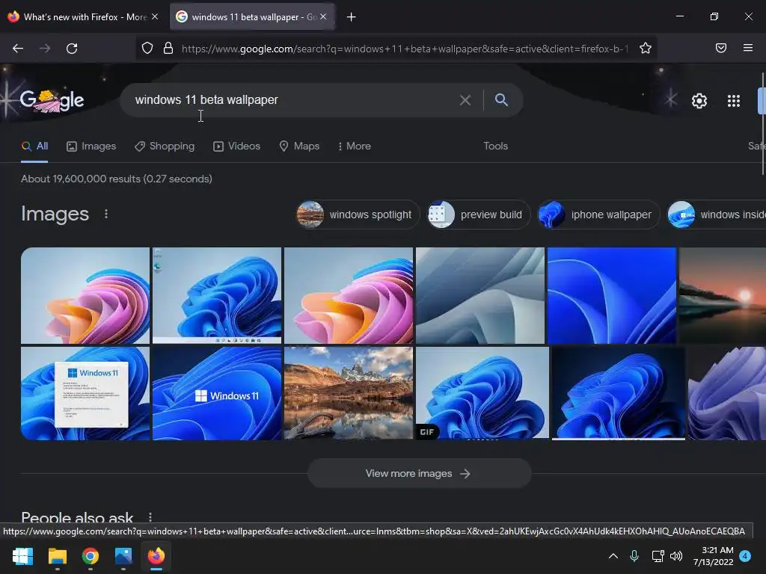Reload the current page
The width and height of the screenshot is (766, 574).
(72, 49)
